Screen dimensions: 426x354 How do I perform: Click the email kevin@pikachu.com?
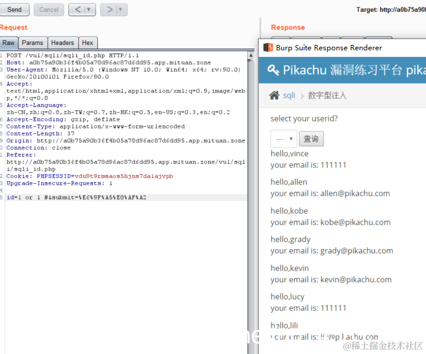tap(356, 279)
